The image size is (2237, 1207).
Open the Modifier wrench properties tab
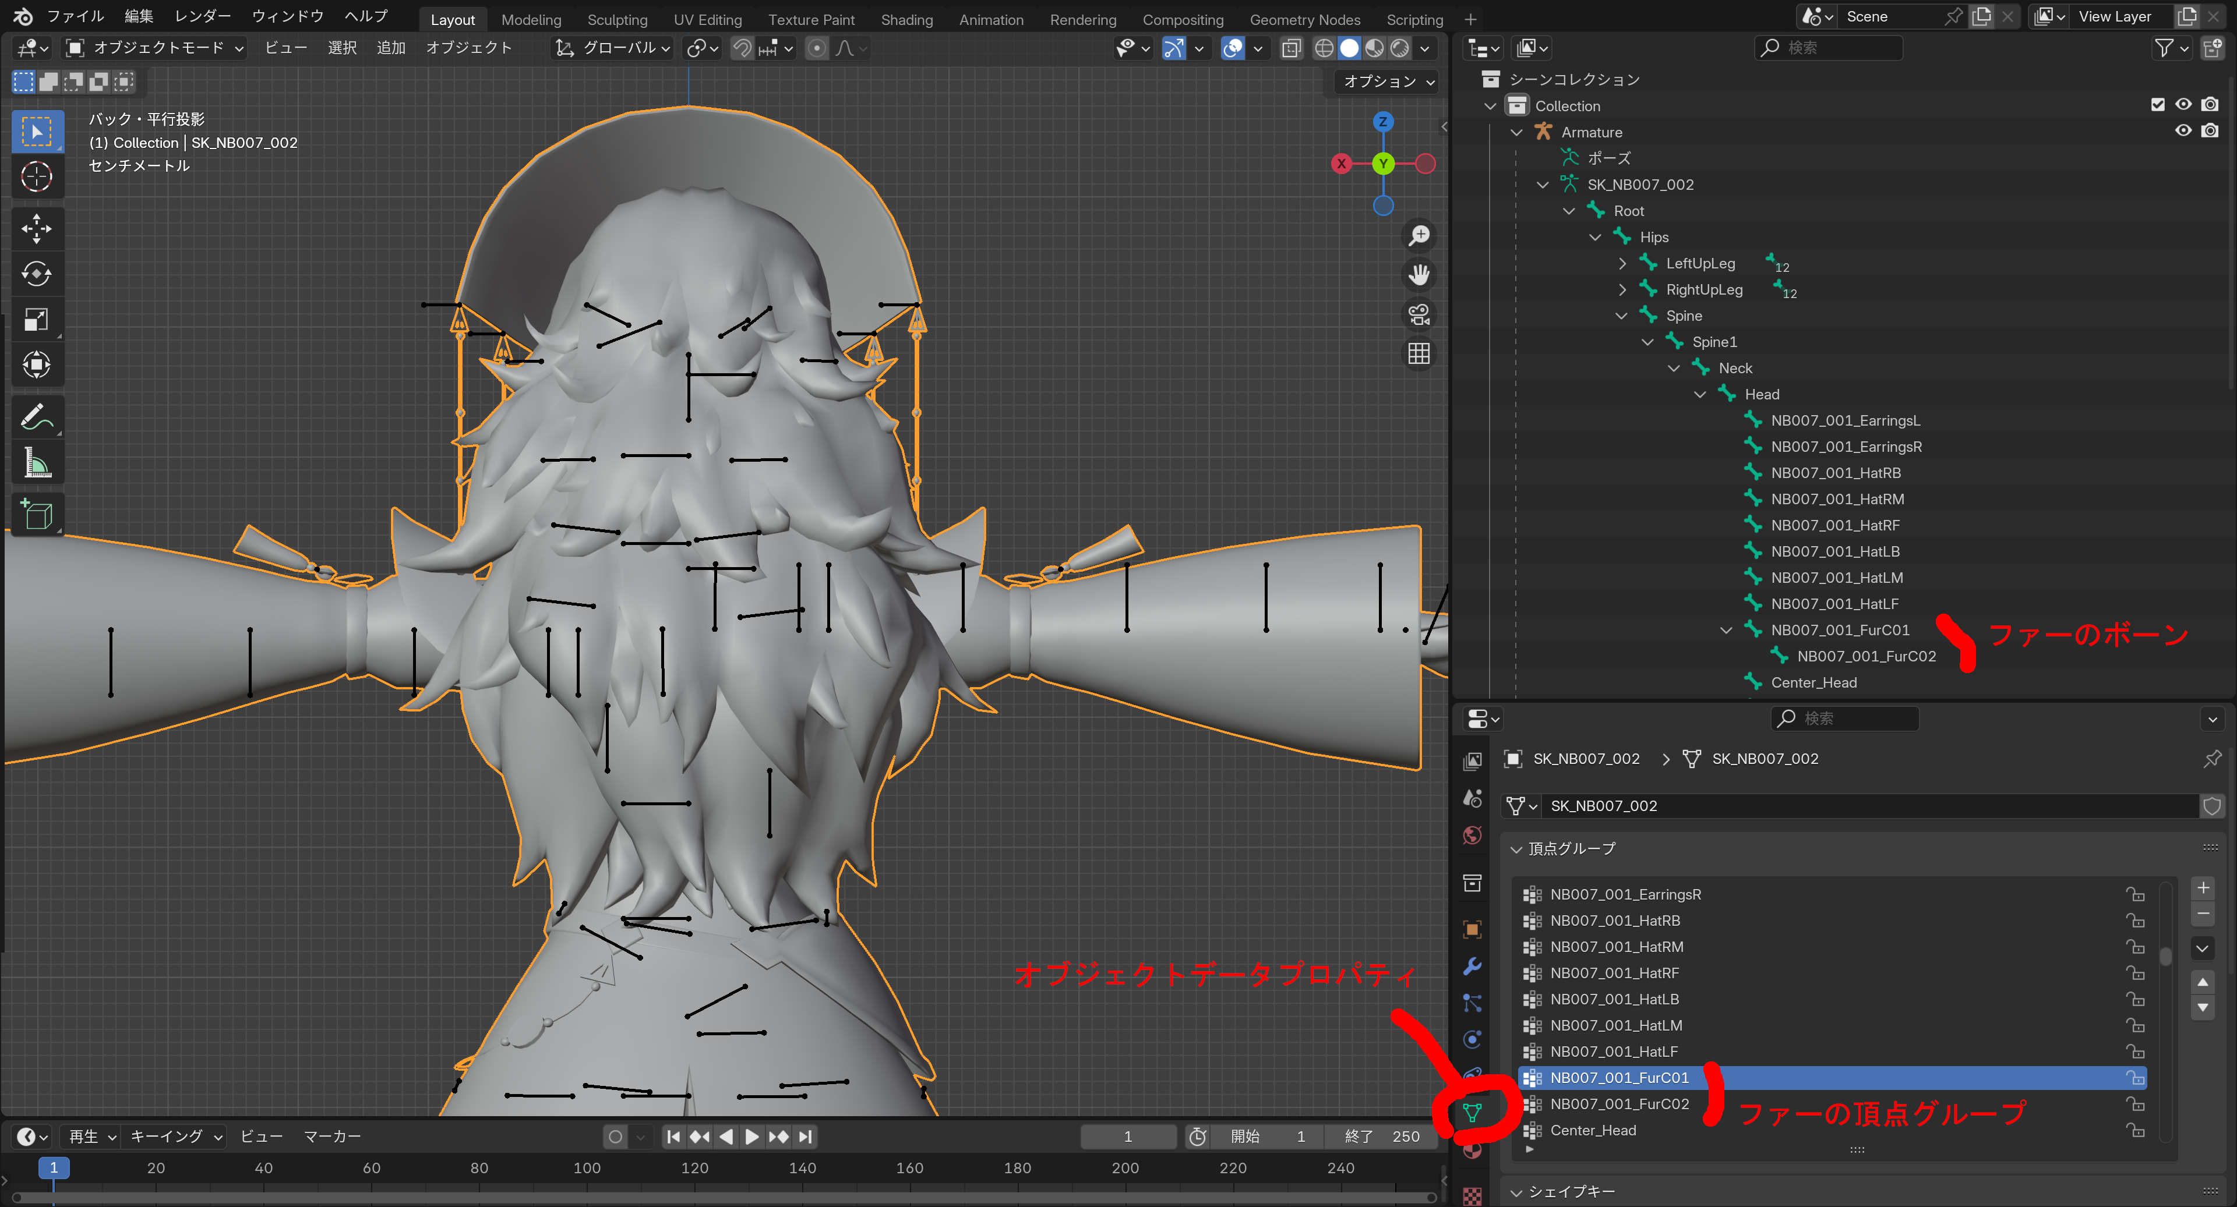click(x=1472, y=966)
